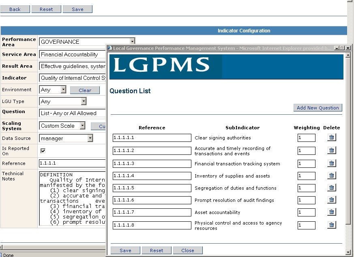Save the Question List popup

pyautogui.click(x=125, y=250)
